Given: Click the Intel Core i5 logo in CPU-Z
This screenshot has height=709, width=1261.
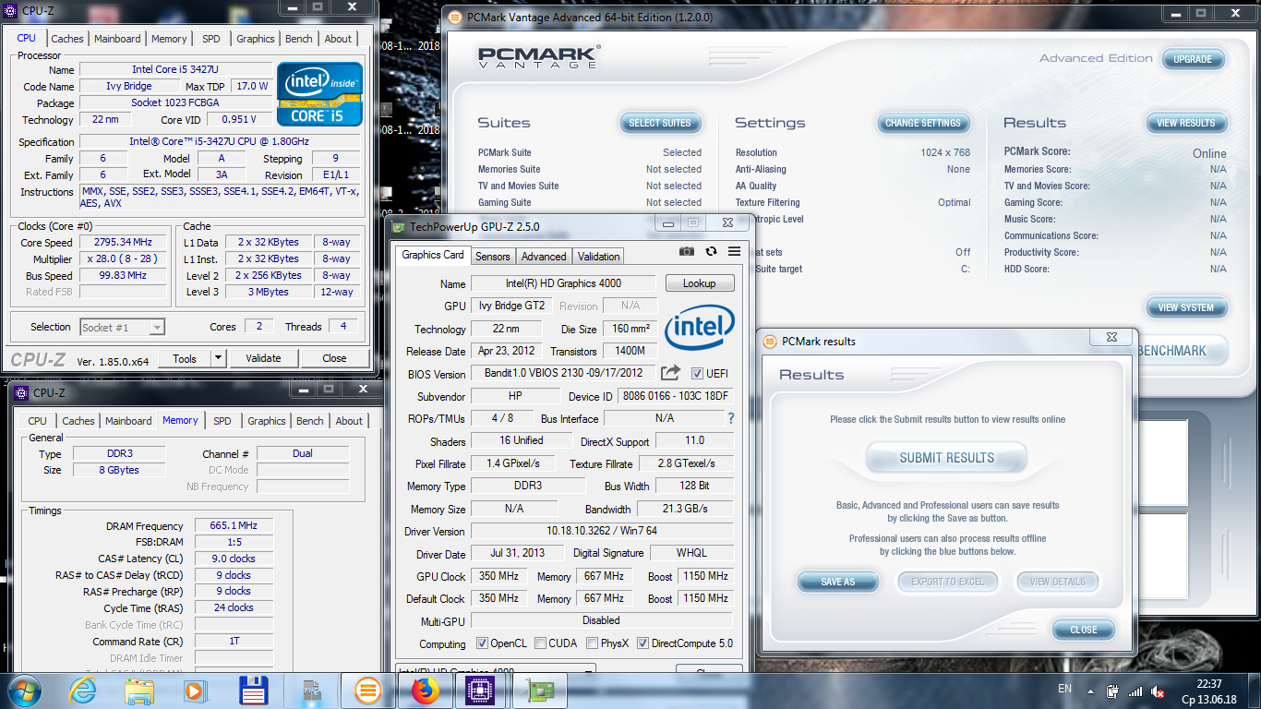Looking at the screenshot, I should [x=320, y=95].
